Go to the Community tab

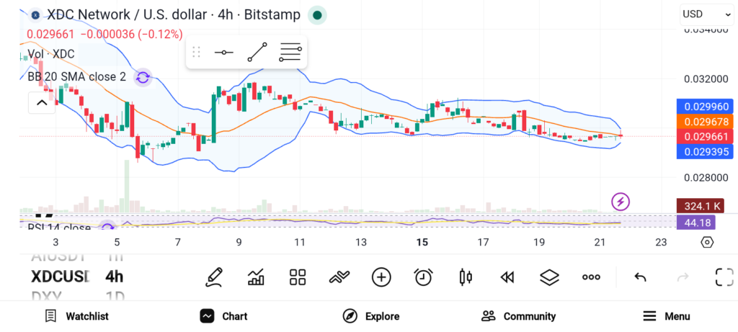point(519,316)
